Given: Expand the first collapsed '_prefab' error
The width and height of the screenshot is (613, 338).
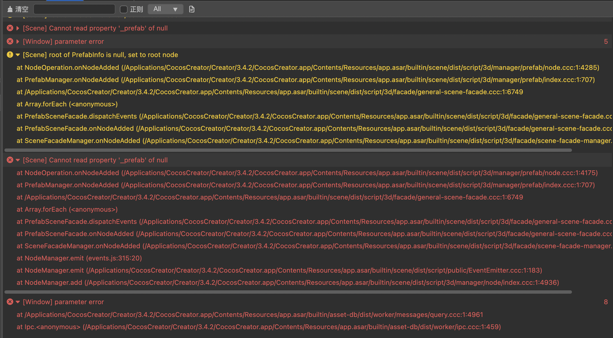Looking at the screenshot, I should (18, 28).
